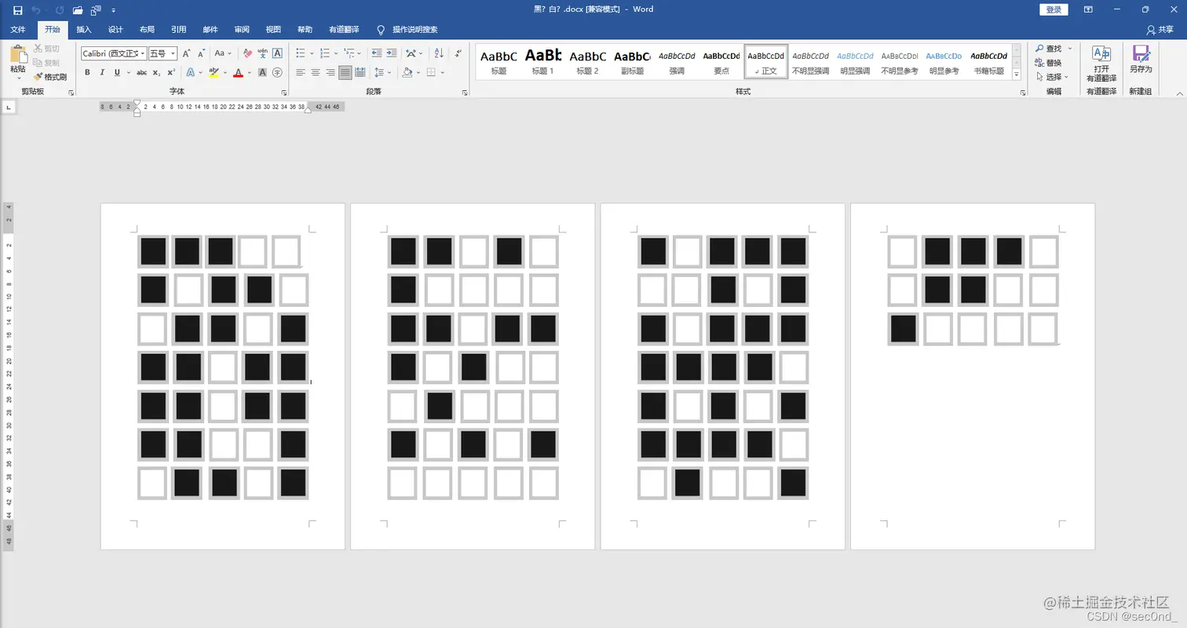The height and width of the screenshot is (628, 1187).
Task: Toggle Justify alignment
Action: click(345, 72)
